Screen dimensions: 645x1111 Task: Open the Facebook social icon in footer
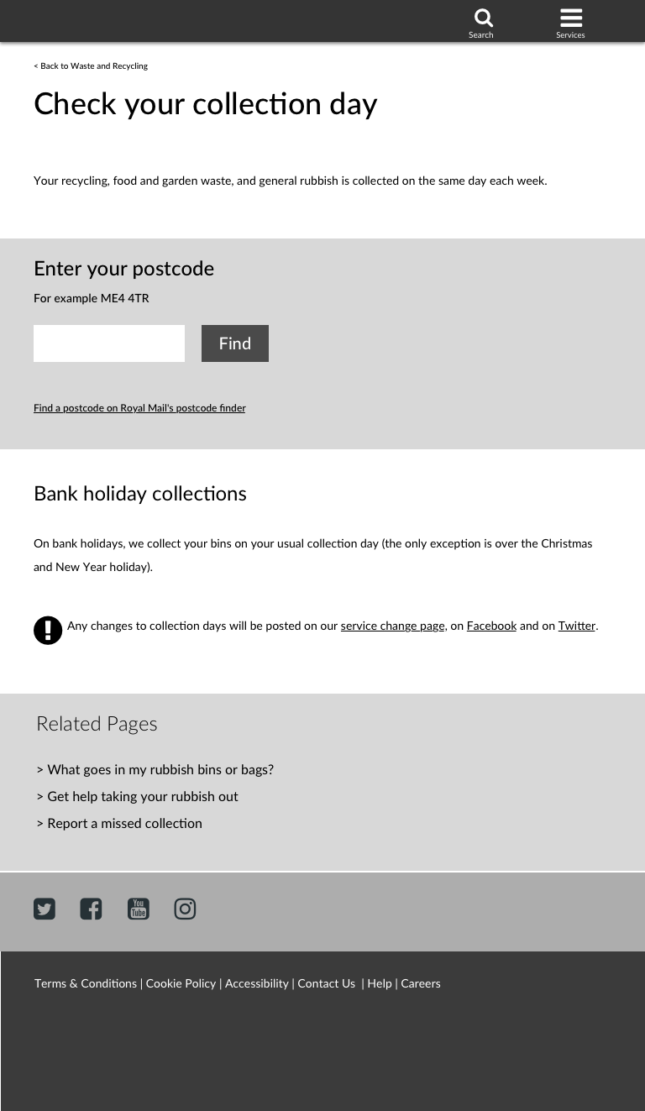click(91, 909)
